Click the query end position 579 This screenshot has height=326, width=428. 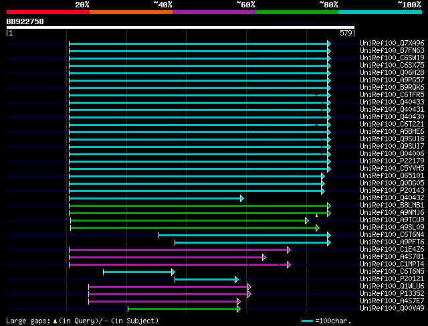(346, 33)
